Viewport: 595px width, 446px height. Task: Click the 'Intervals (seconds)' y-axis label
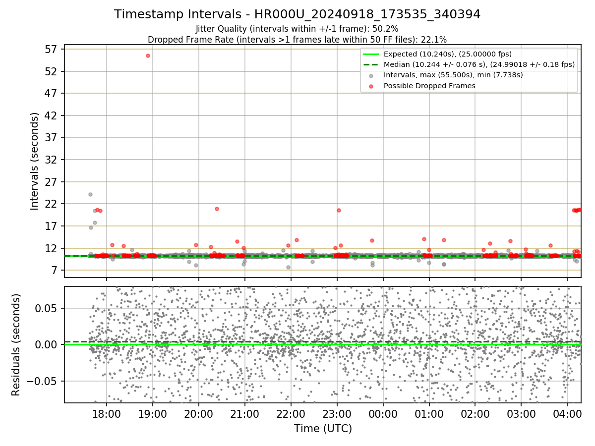tap(34, 161)
